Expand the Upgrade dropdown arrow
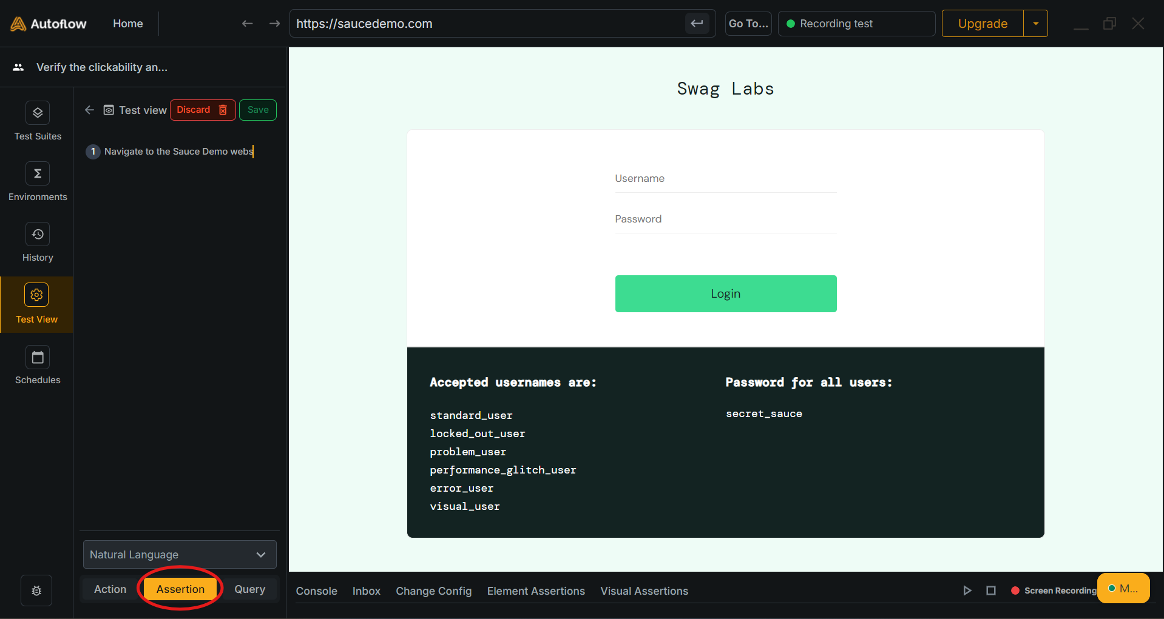This screenshot has width=1164, height=619. tap(1036, 24)
